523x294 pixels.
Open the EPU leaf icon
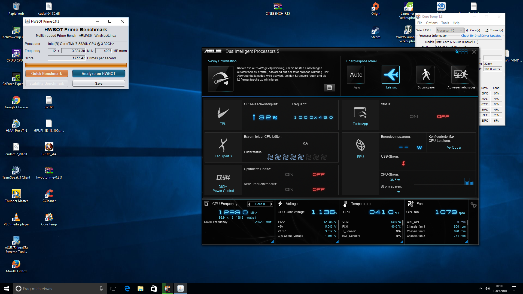point(360,145)
